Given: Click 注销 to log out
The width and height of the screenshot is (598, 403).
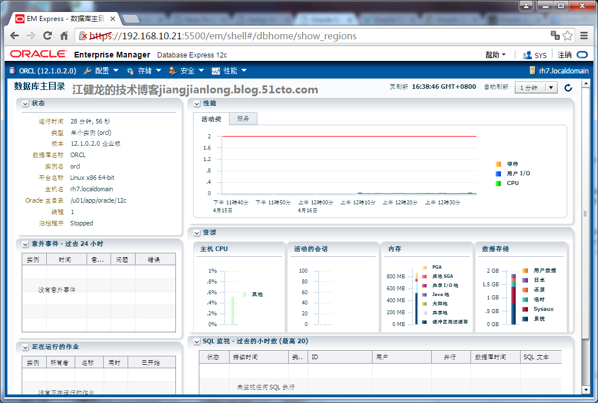Looking at the screenshot, I should click(x=564, y=55).
